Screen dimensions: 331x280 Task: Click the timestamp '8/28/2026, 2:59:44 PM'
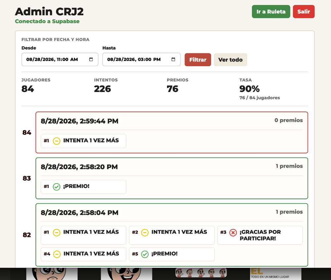click(80, 121)
